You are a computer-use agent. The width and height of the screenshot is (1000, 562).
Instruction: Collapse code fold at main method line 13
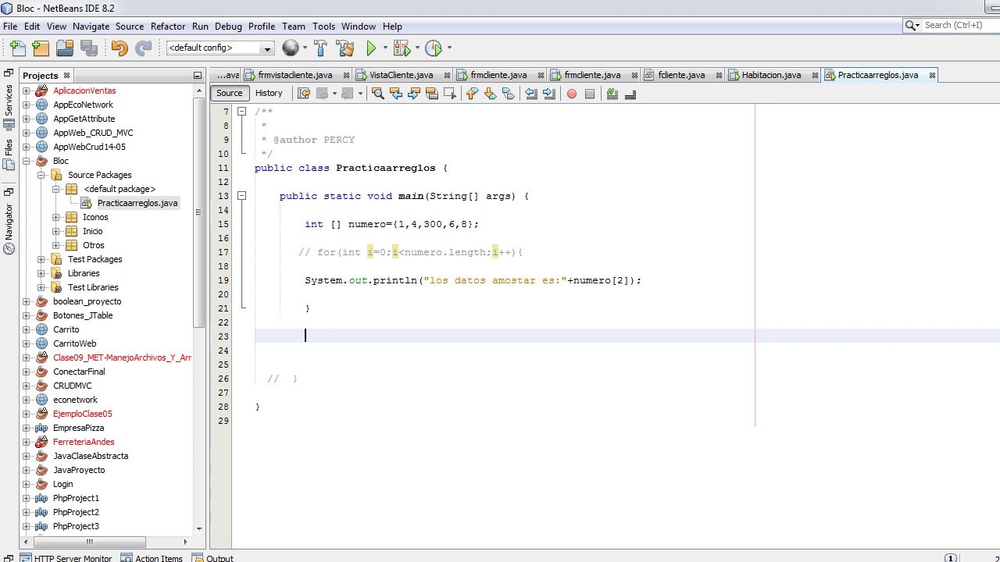(x=242, y=196)
